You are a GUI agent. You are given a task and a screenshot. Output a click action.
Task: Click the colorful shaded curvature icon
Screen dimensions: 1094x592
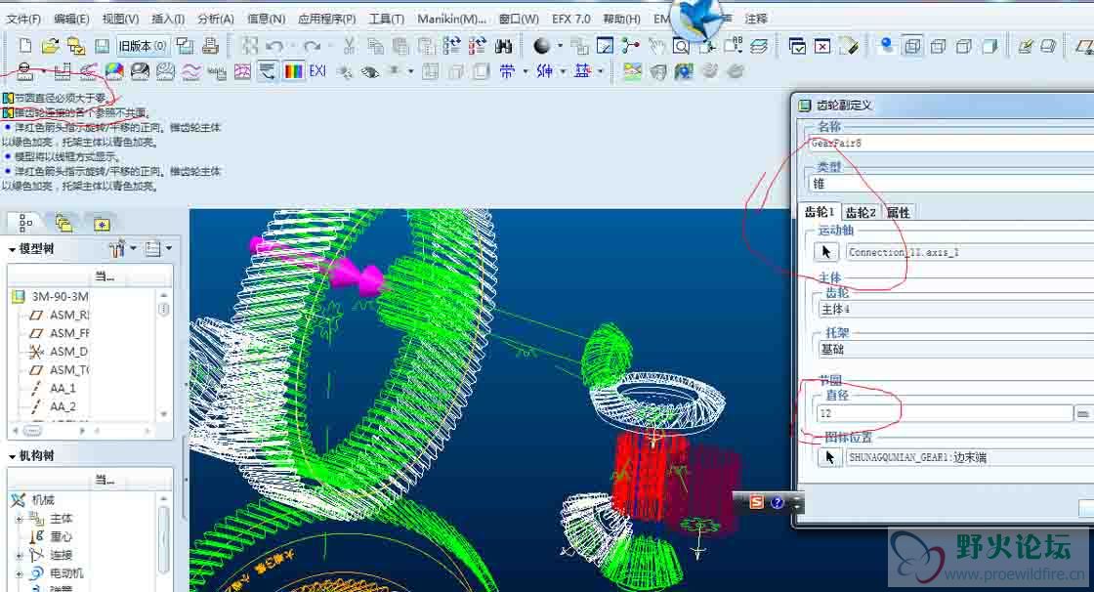tap(113, 71)
